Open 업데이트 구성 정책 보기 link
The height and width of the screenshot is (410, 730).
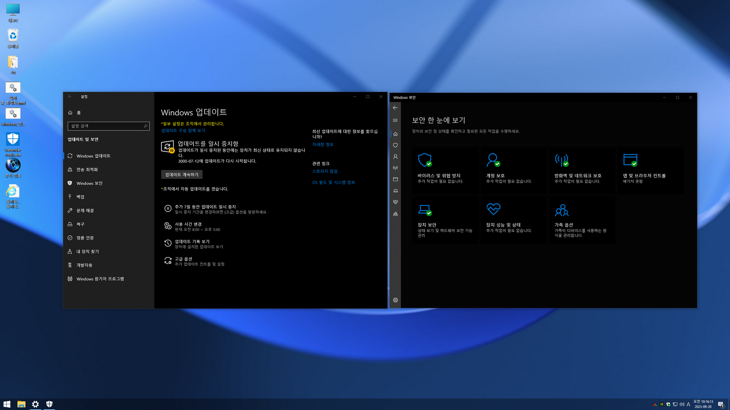point(183,131)
